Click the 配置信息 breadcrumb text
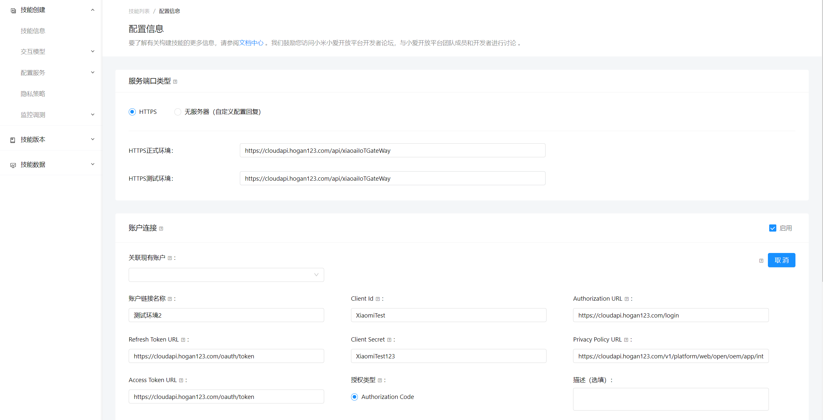The height and width of the screenshot is (420, 823). coord(170,11)
